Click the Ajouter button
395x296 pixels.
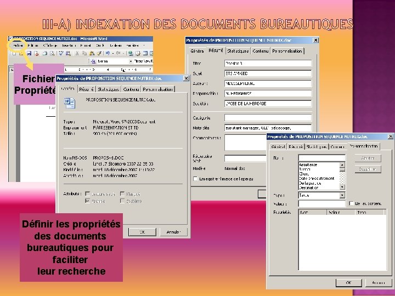click(368, 158)
